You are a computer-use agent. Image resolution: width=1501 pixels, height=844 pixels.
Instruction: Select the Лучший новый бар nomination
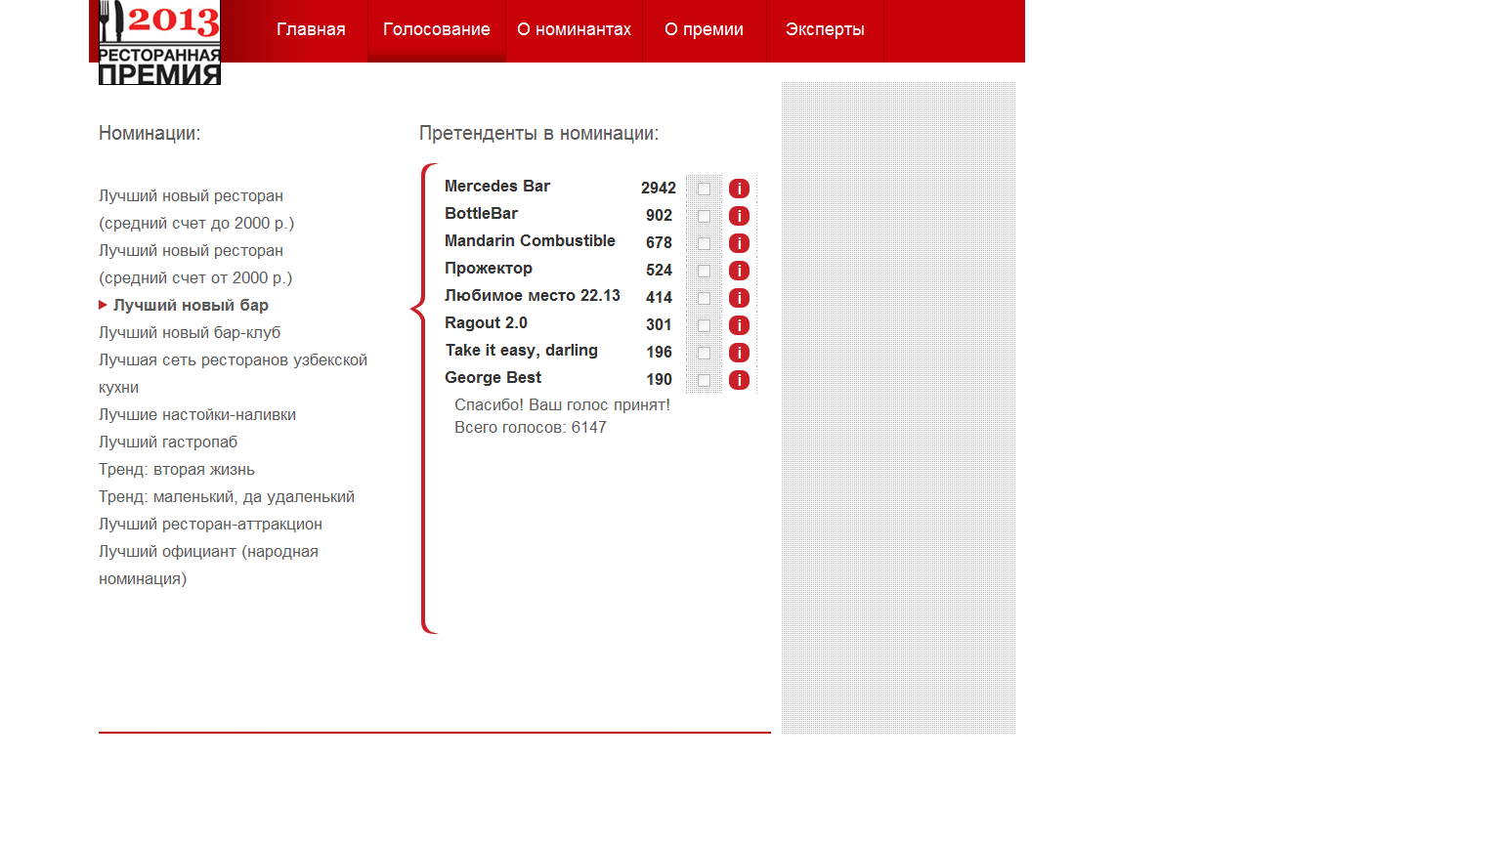tap(191, 306)
